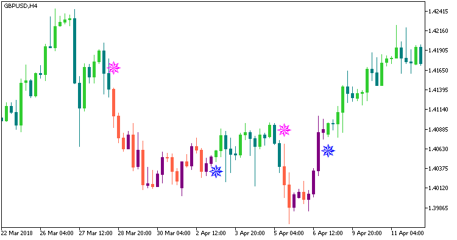Screen dimensions: 457x240
Task: Select the lowest orange candle near 5 Apr 04:00
Action: (x=289, y=196)
